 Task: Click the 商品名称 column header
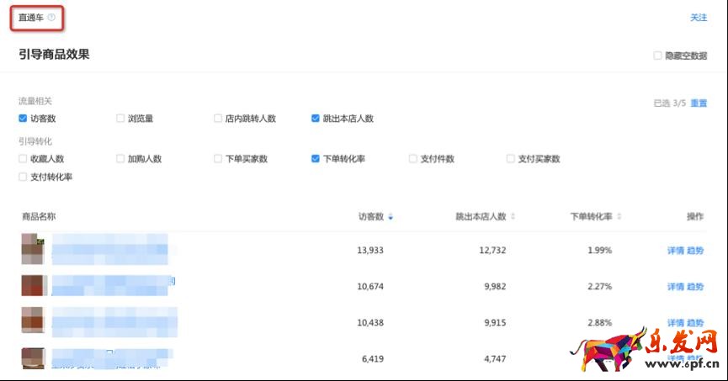click(x=39, y=217)
